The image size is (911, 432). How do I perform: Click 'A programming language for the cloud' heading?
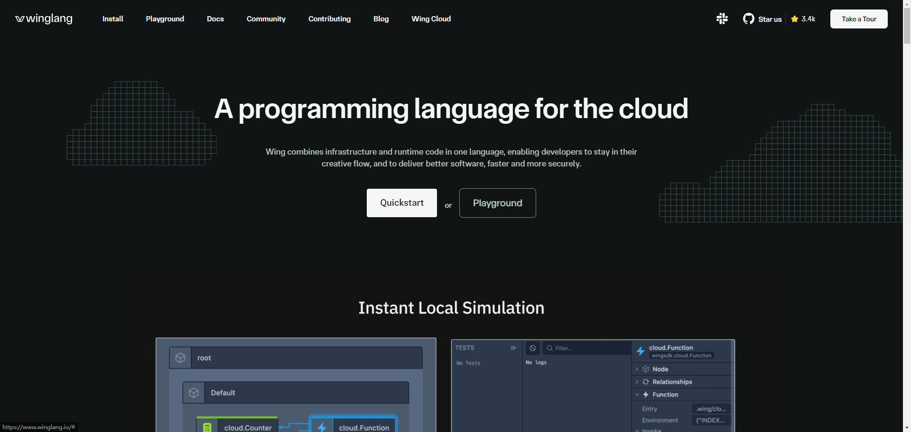click(451, 110)
